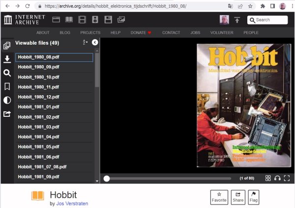This screenshot has width=295, height=208.
Task: Click the upload arrow icon
Action: coord(237,20)
